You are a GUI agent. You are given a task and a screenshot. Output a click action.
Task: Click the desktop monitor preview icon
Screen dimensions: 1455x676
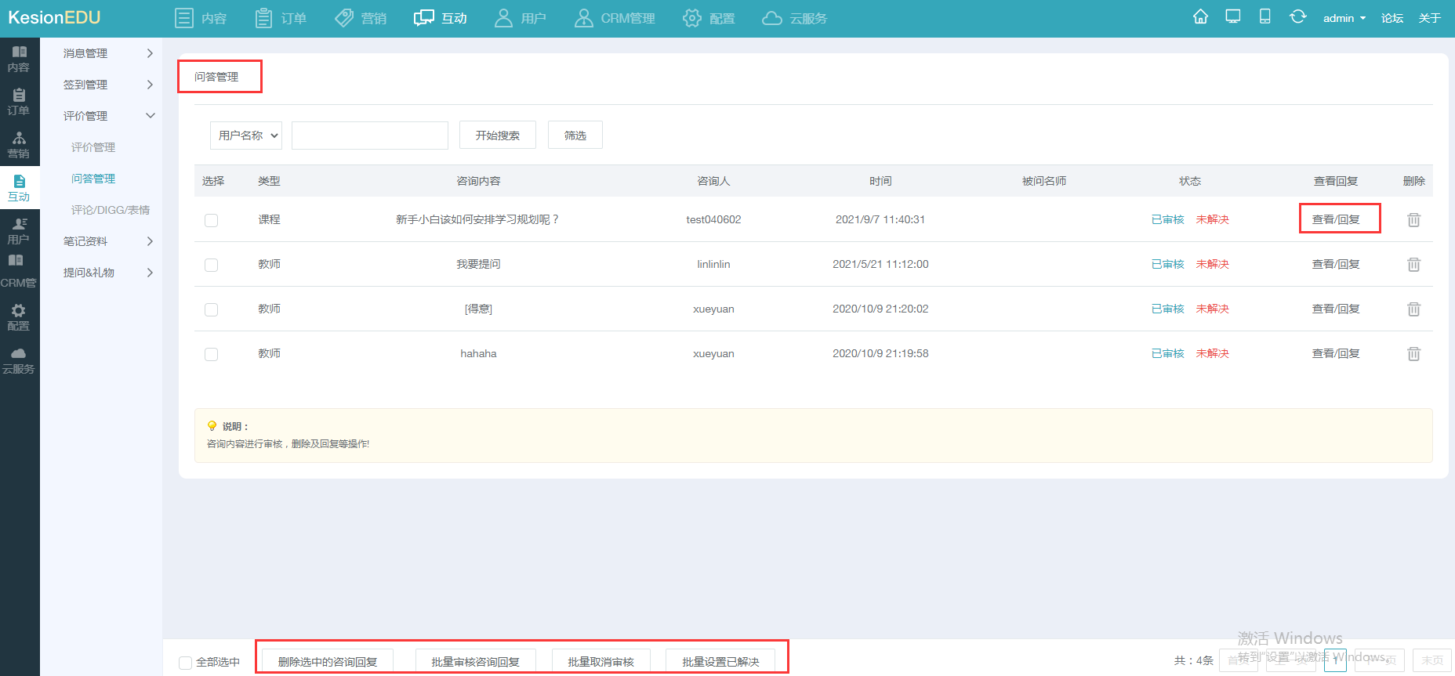coord(1232,17)
